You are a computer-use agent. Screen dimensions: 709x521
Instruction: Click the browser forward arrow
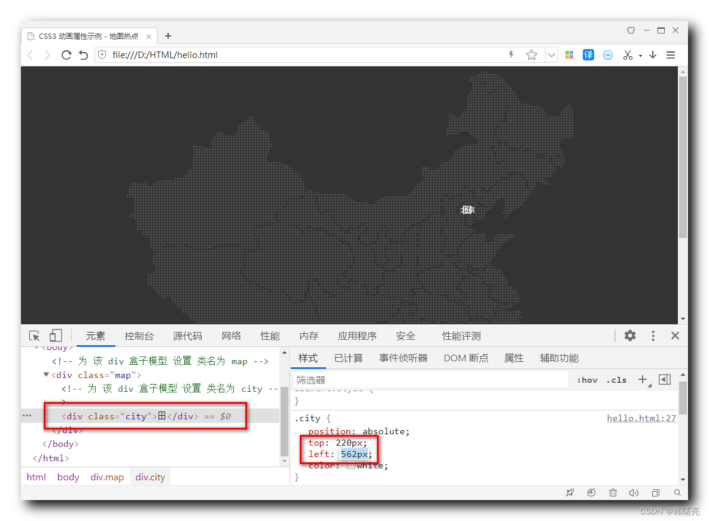click(47, 55)
